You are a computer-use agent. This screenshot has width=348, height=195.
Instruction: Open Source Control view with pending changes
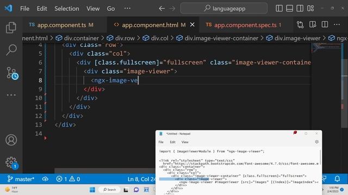pyautogui.click(x=12, y=73)
